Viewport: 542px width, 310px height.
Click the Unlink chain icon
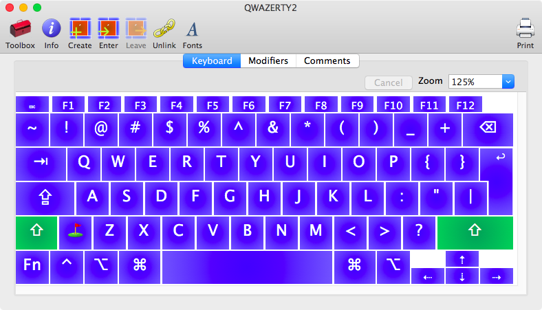164,30
